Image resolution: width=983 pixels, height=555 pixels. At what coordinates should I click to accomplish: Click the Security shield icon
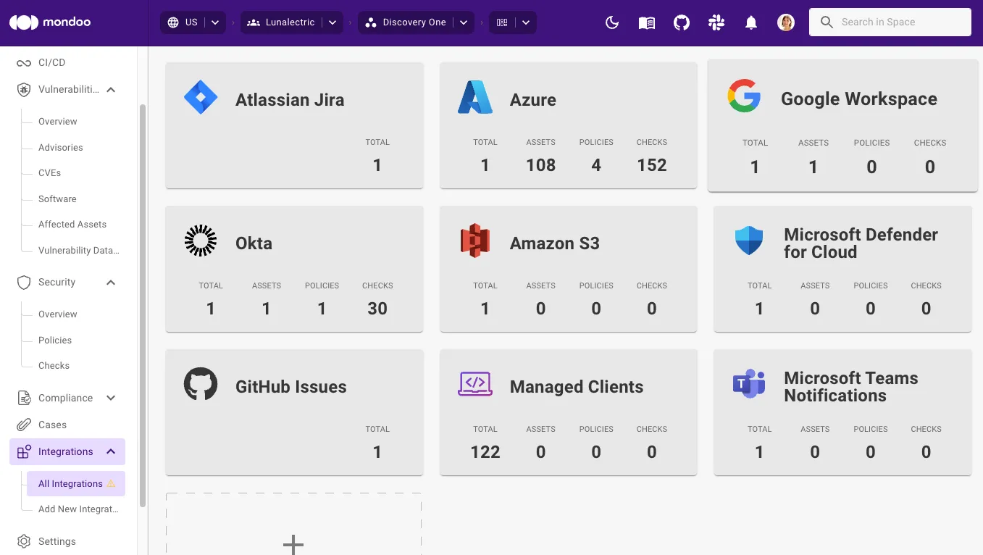(24, 283)
